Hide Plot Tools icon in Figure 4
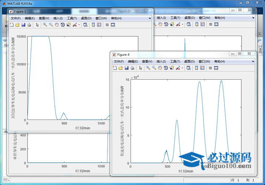The width and height of the screenshot is (265, 185). click(x=210, y=68)
